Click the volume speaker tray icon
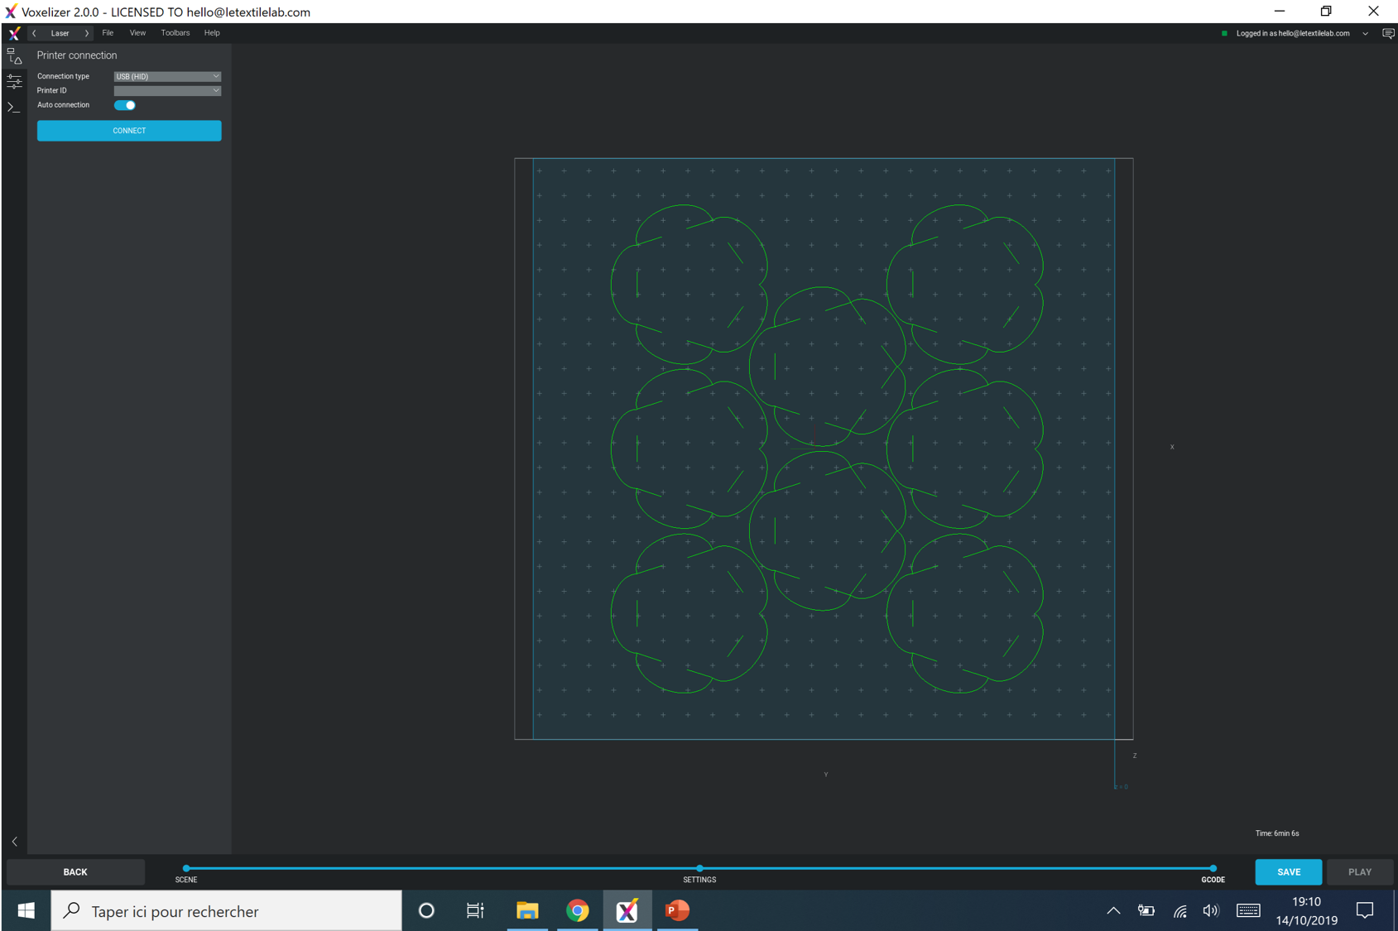Viewport: 1398px width, 931px height. point(1211,910)
